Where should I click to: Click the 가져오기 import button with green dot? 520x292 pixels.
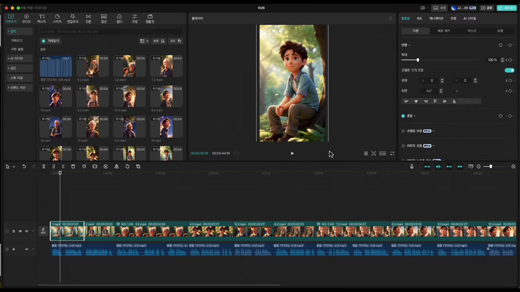coord(50,41)
